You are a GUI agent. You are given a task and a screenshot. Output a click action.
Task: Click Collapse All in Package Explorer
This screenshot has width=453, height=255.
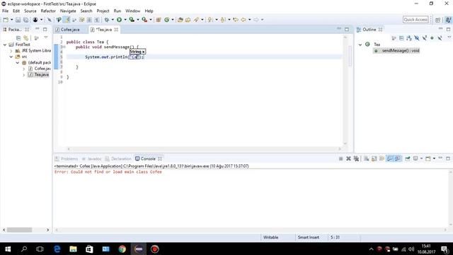(18, 38)
